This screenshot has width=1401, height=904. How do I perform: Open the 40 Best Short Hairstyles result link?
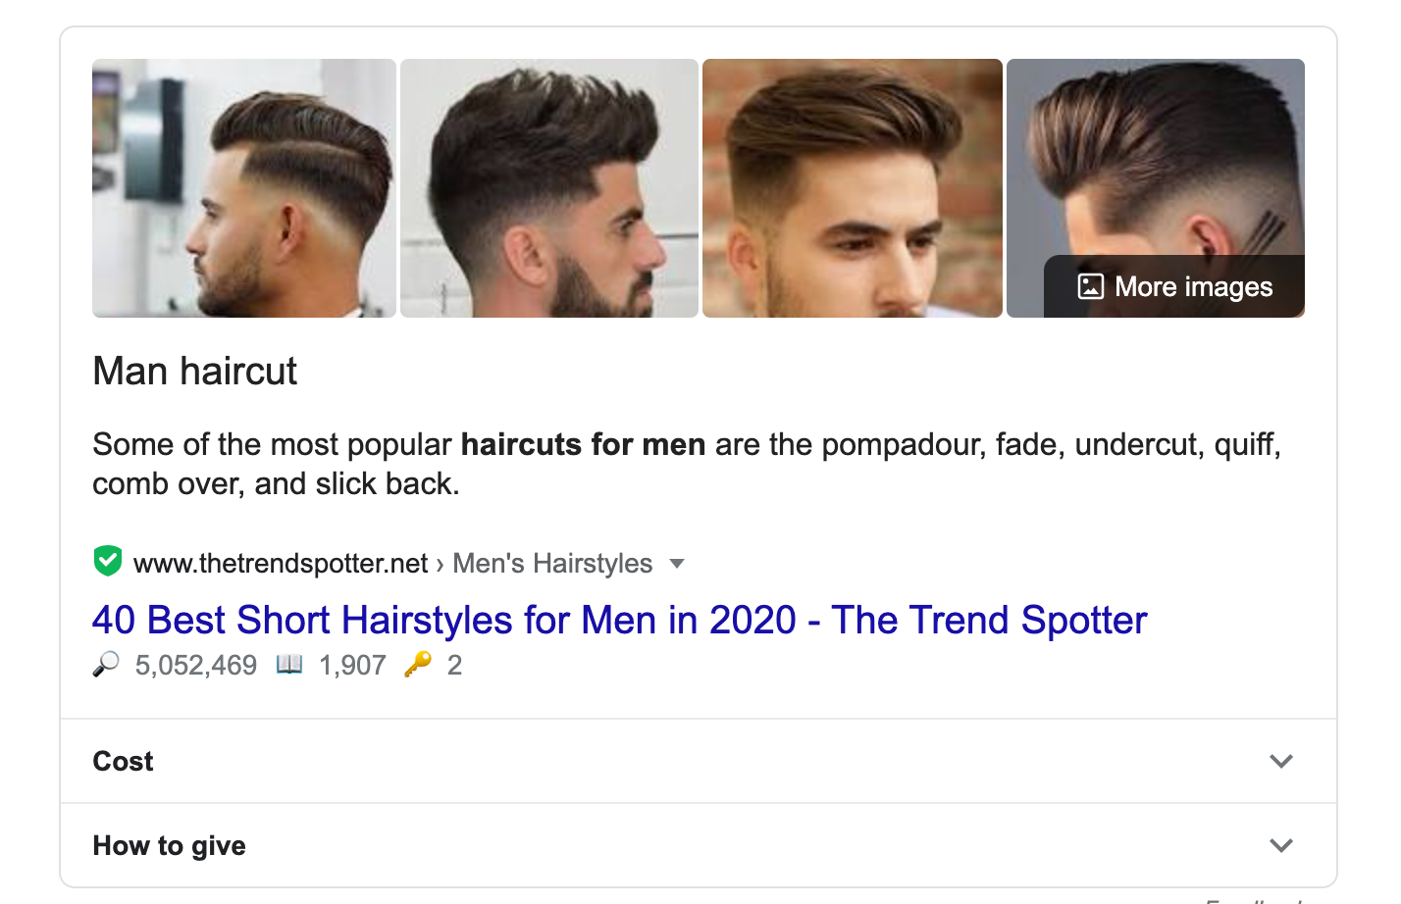pos(618,620)
